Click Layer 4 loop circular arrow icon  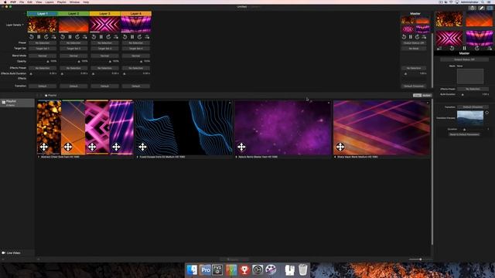click(x=139, y=37)
